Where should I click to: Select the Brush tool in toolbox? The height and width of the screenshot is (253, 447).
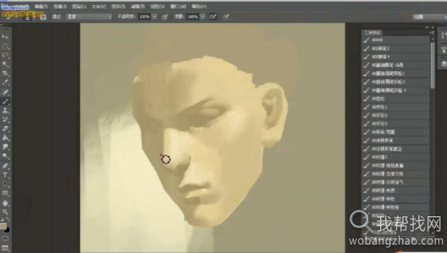point(5,101)
